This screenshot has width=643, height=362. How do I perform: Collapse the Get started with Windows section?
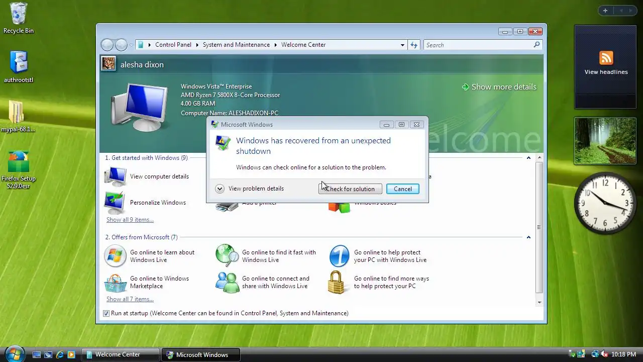[x=528, y=158]
